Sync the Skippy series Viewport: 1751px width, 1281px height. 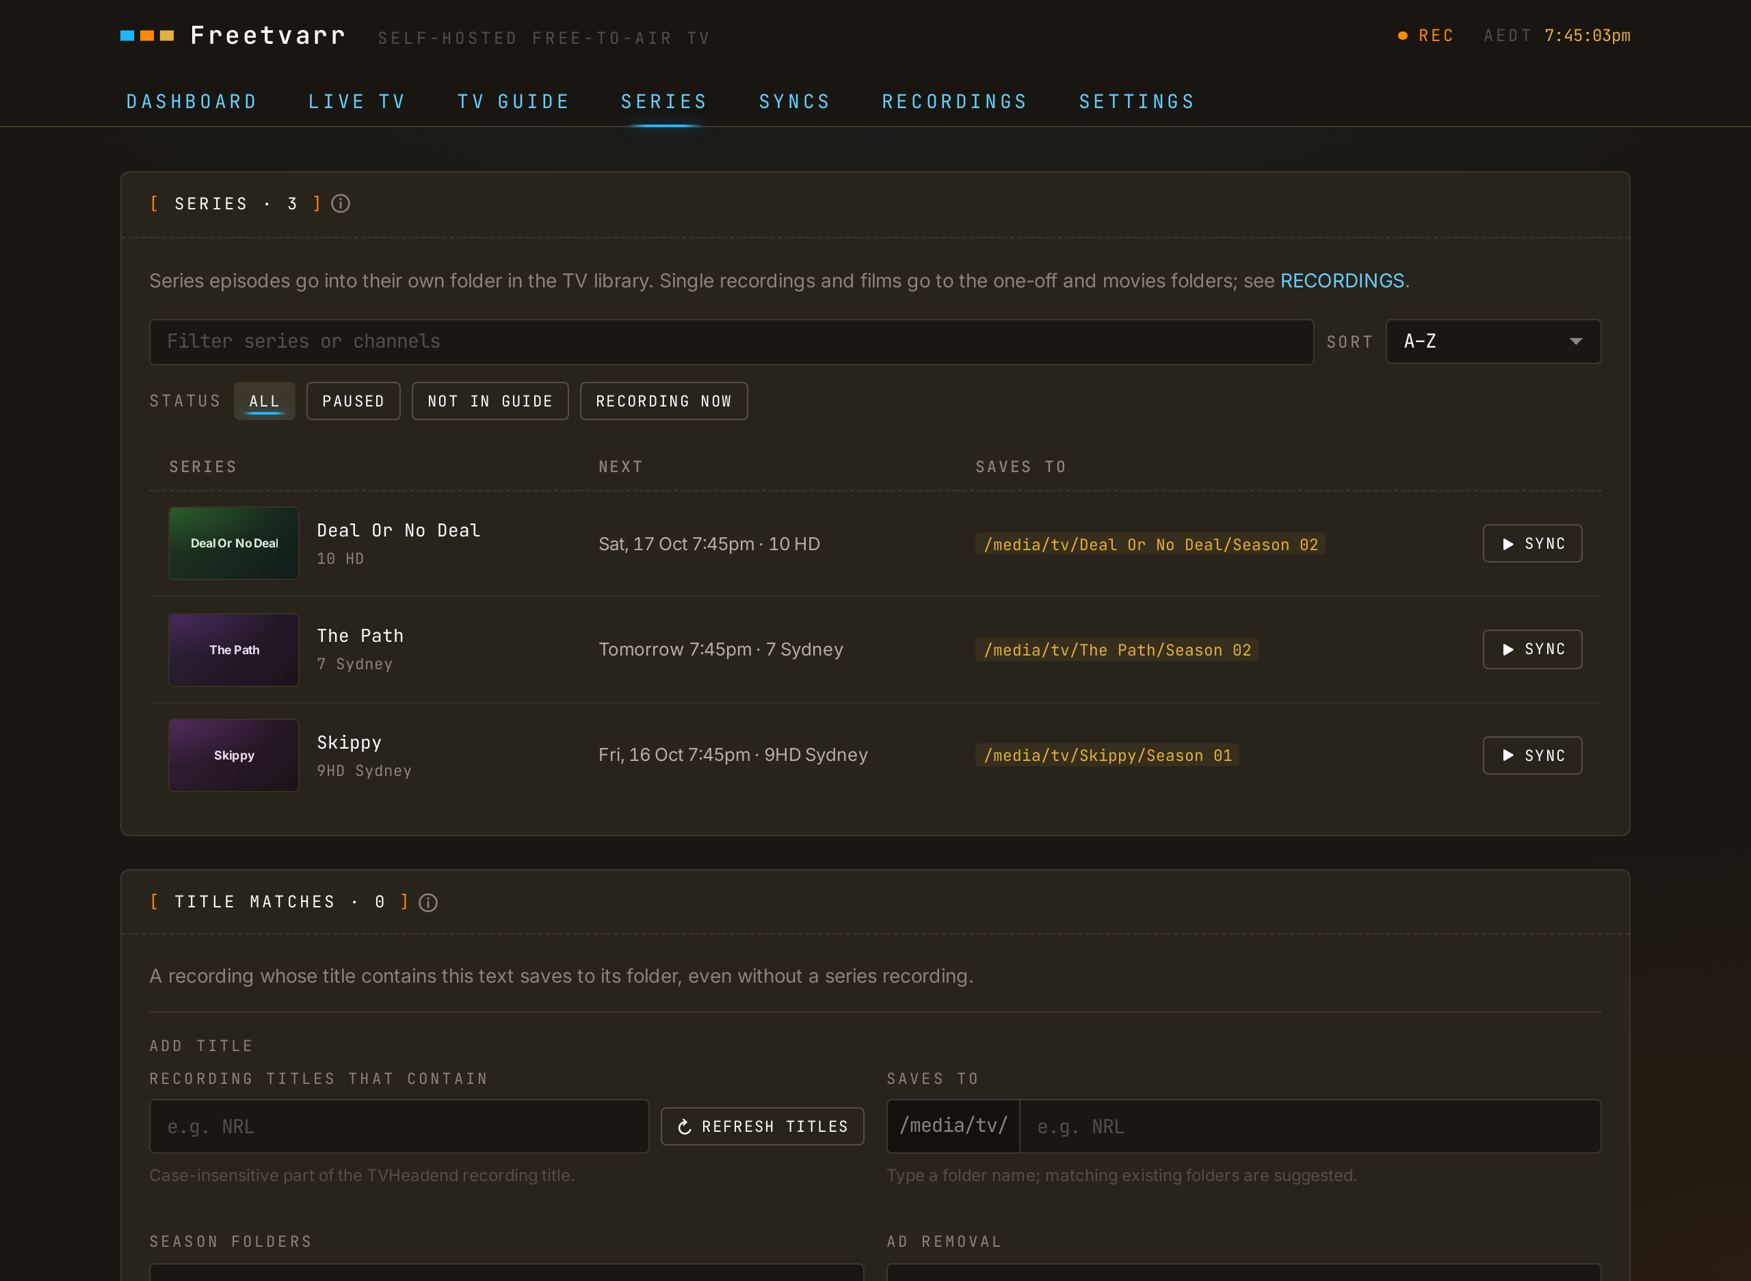(x=1531, y=755)
